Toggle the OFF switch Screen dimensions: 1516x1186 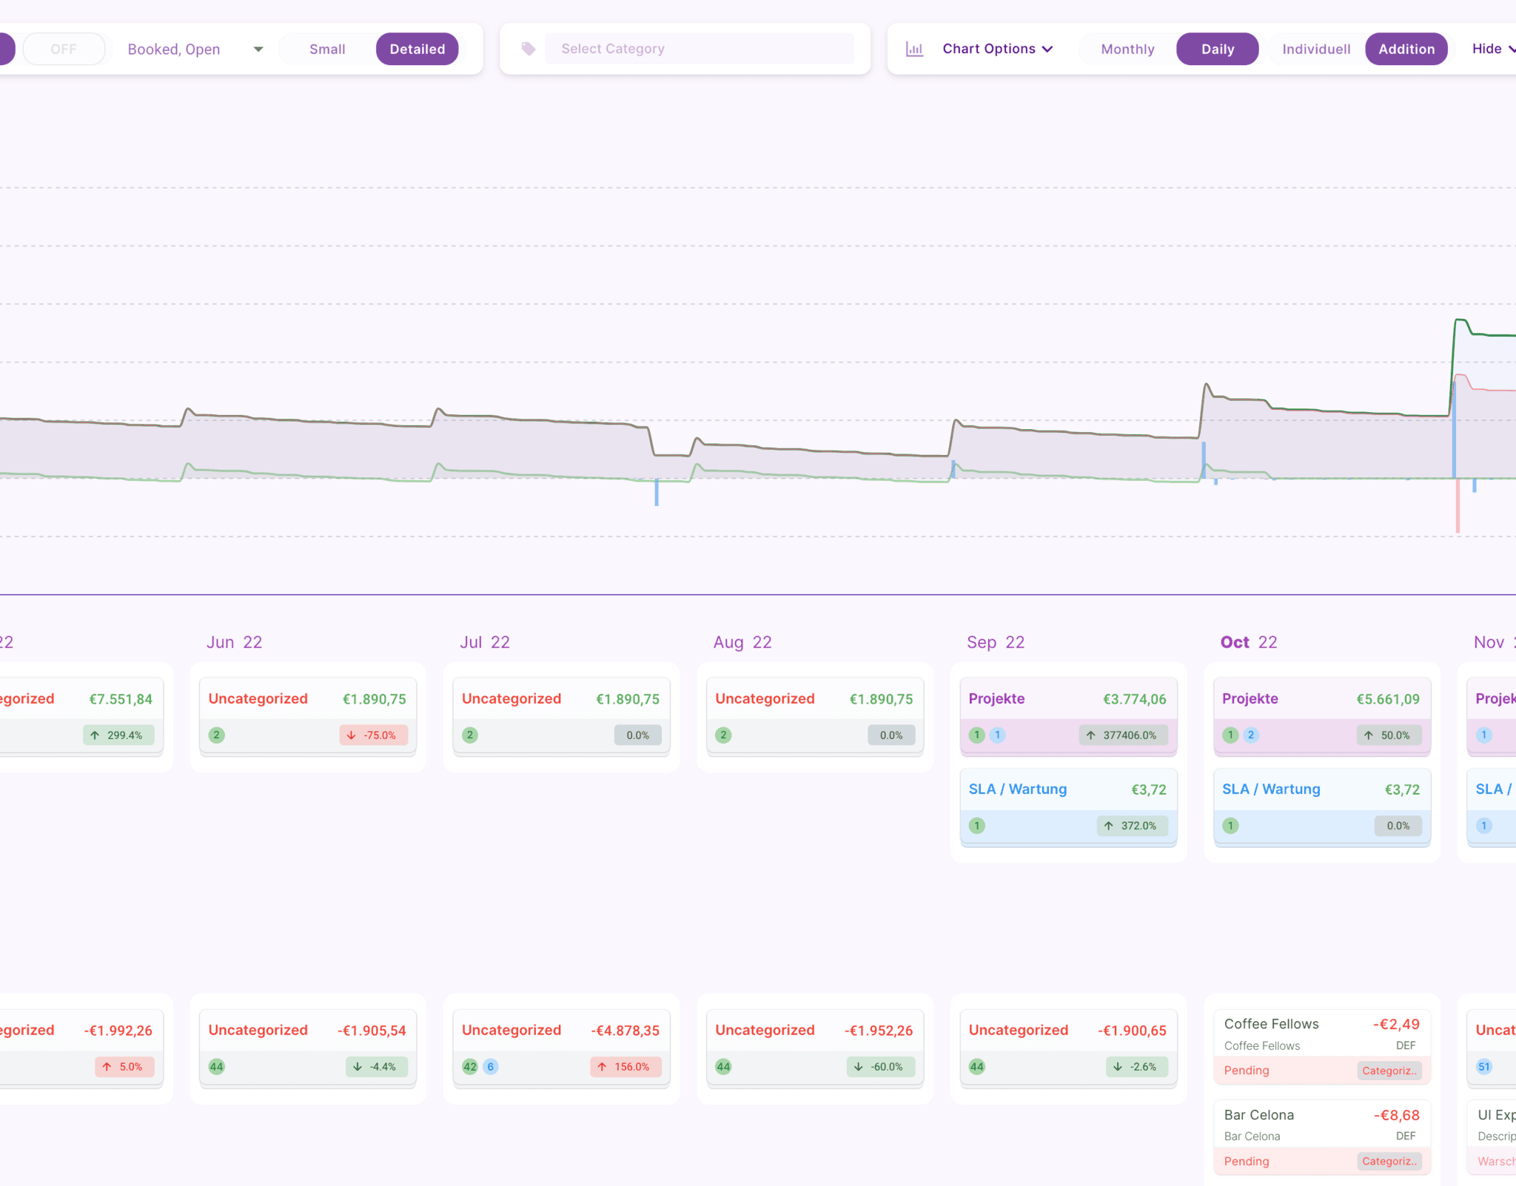pyautogui.click(x=64, y=49)
